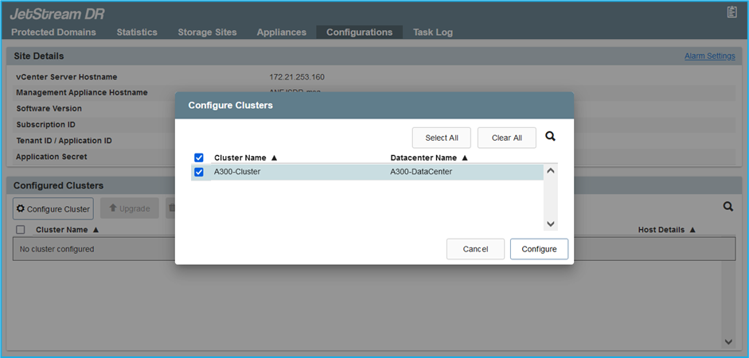
Task: Go to the Storage Sites tab
Action: point(207,32)
